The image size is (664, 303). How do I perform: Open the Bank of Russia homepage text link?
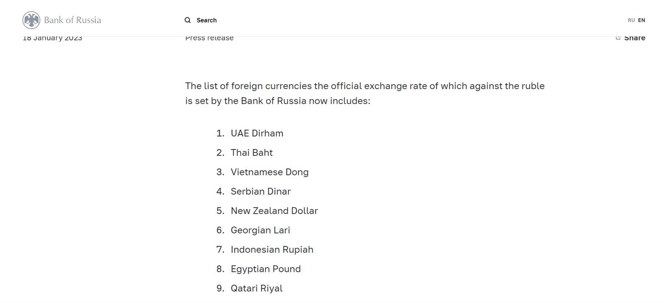tap(73, 20)
